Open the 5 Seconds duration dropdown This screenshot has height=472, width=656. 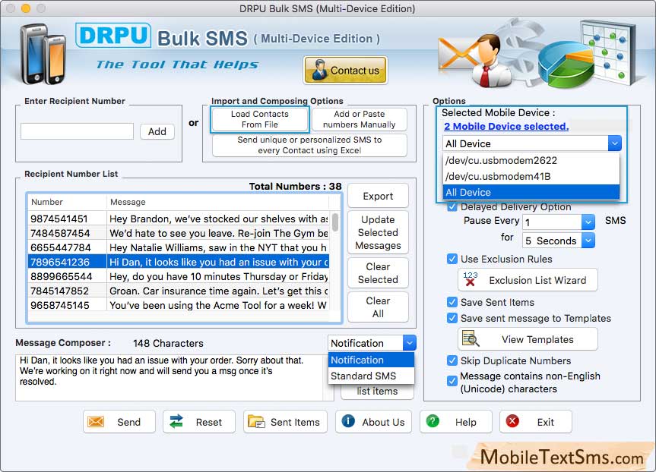[x=588, y=241]
